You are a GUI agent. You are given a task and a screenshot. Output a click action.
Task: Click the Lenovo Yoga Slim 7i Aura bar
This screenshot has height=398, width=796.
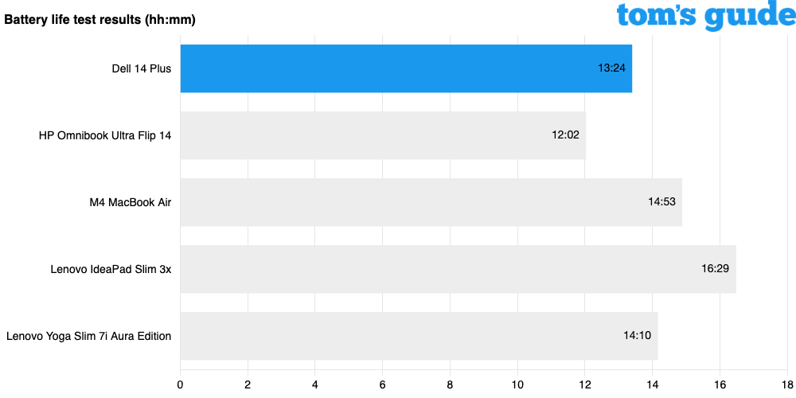click(x=419, y=336)
